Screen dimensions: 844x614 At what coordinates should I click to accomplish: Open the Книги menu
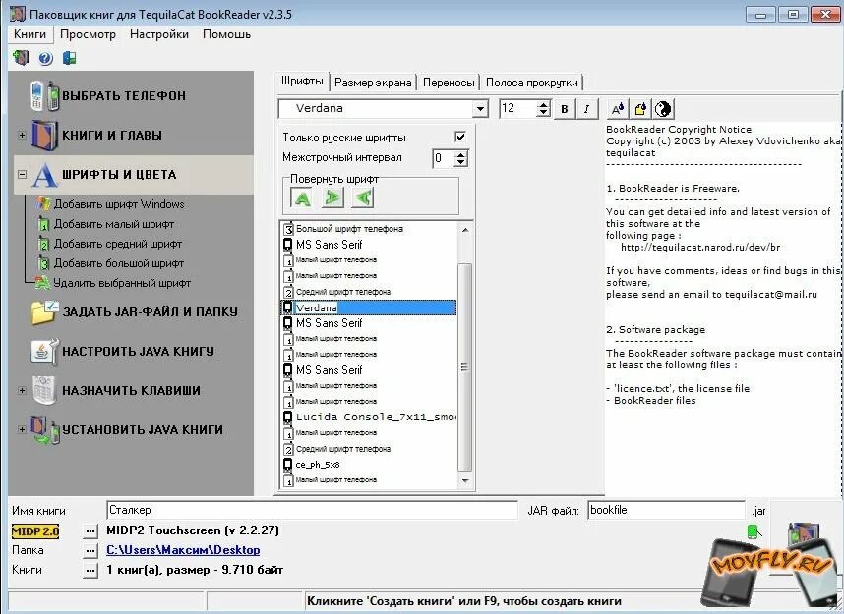click(x=30, y=34)
